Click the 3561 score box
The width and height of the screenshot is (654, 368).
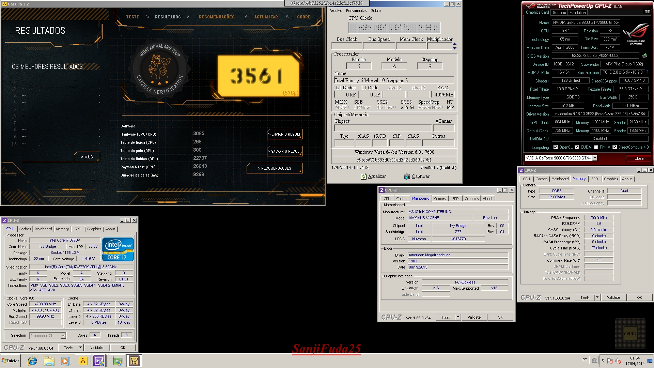(x=259, y=76)
